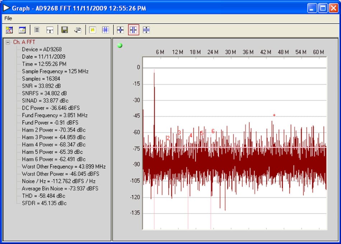Enable the pan crosshair tool
Screen dimensions: 341x244
point(120,30)
